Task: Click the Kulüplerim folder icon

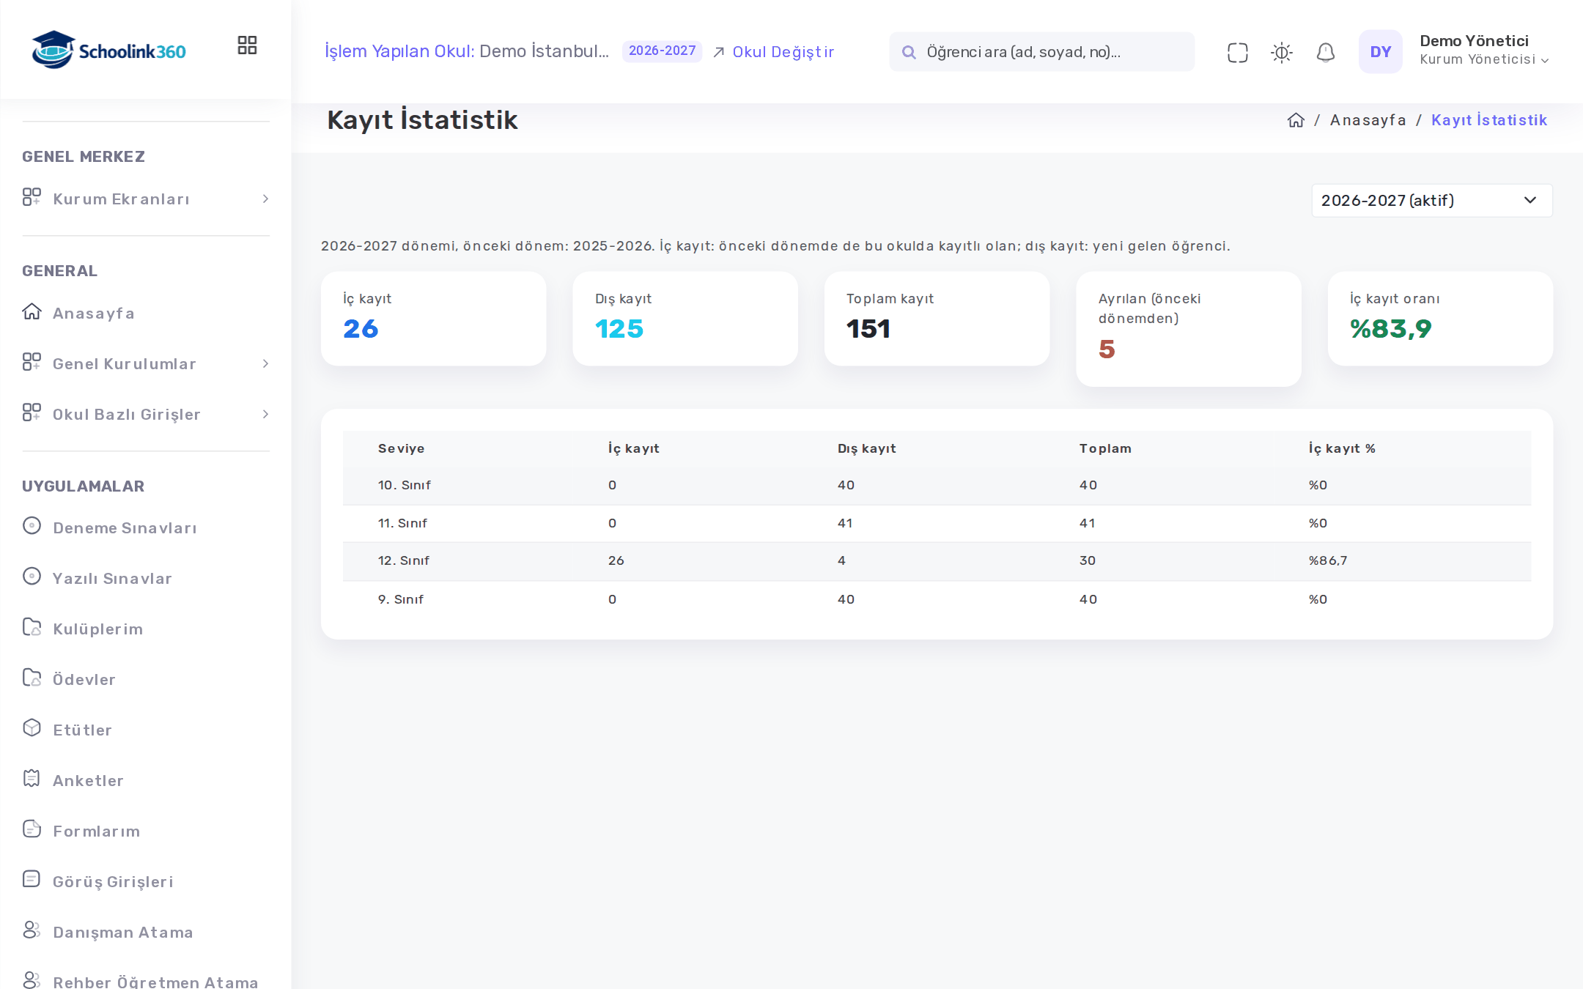Action: pyautogui.click(x=32, y=627)
